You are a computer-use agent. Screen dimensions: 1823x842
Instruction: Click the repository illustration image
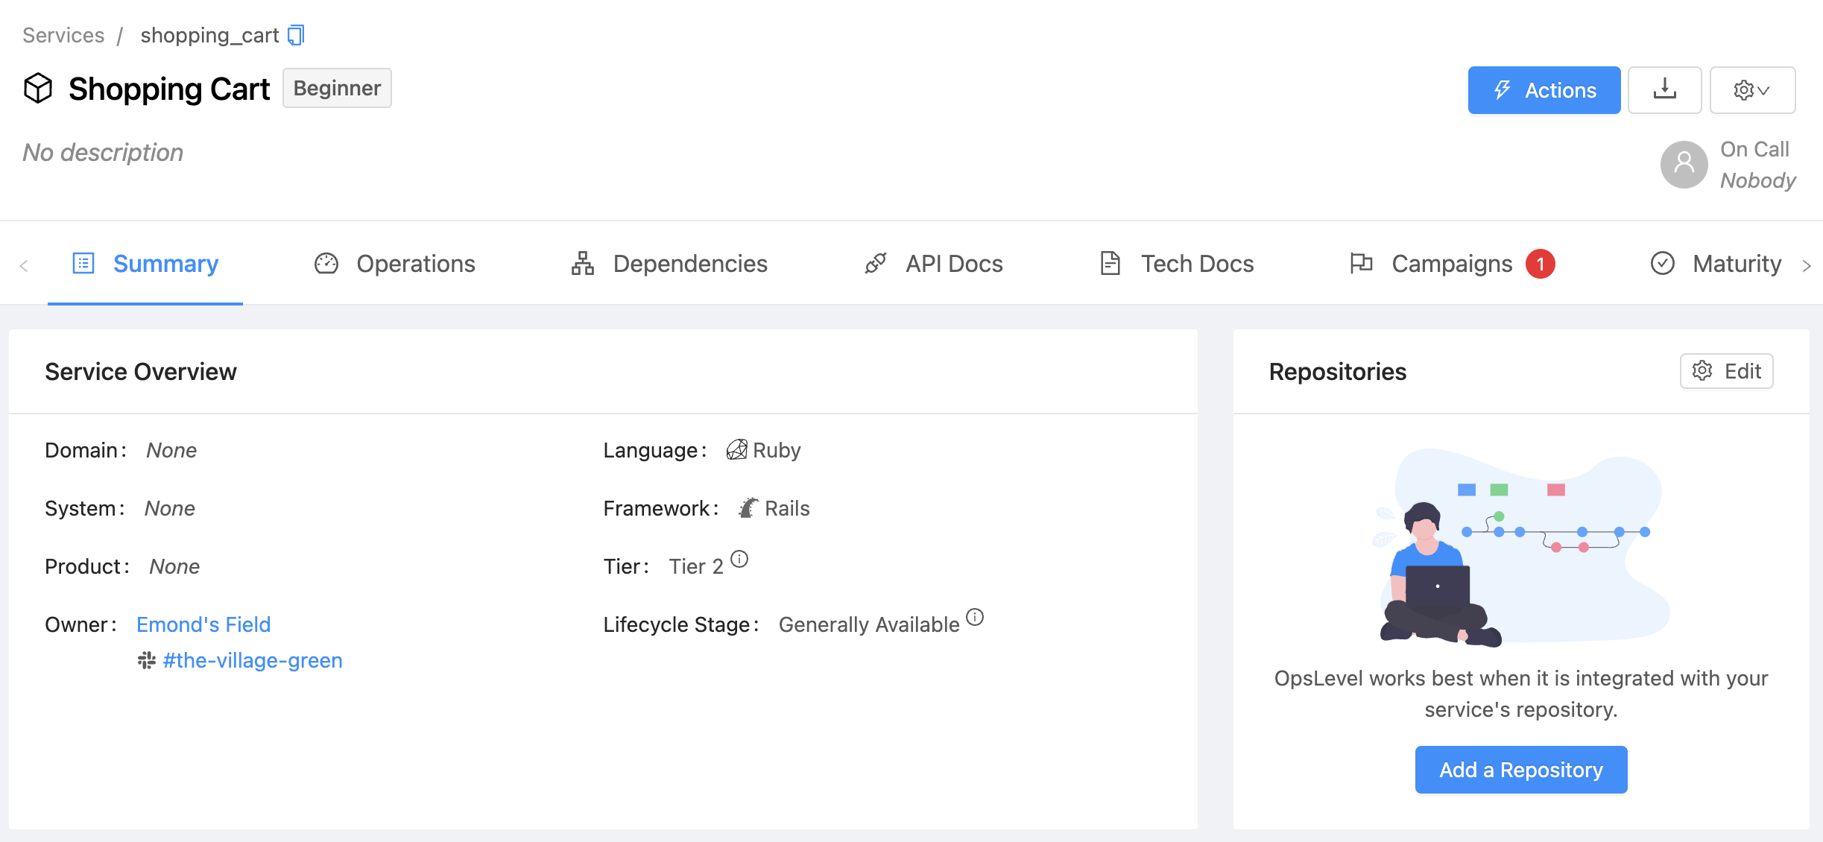click(x=1520, y=548)
